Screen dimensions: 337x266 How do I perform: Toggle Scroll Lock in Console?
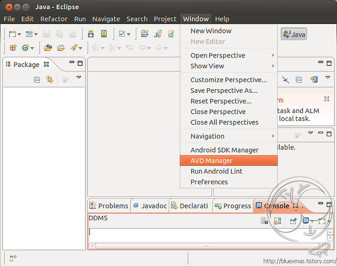[277, 221]
